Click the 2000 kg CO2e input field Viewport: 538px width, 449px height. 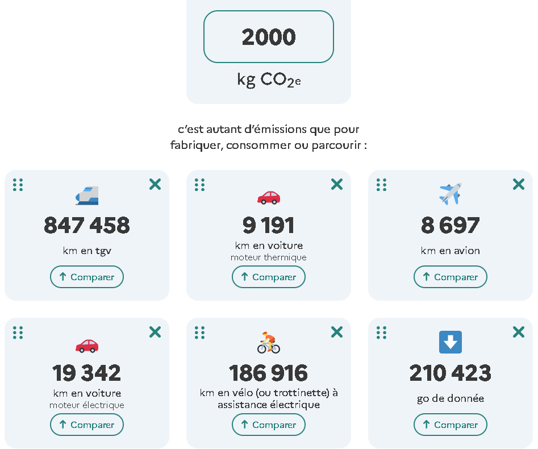[x=269, y=37]
